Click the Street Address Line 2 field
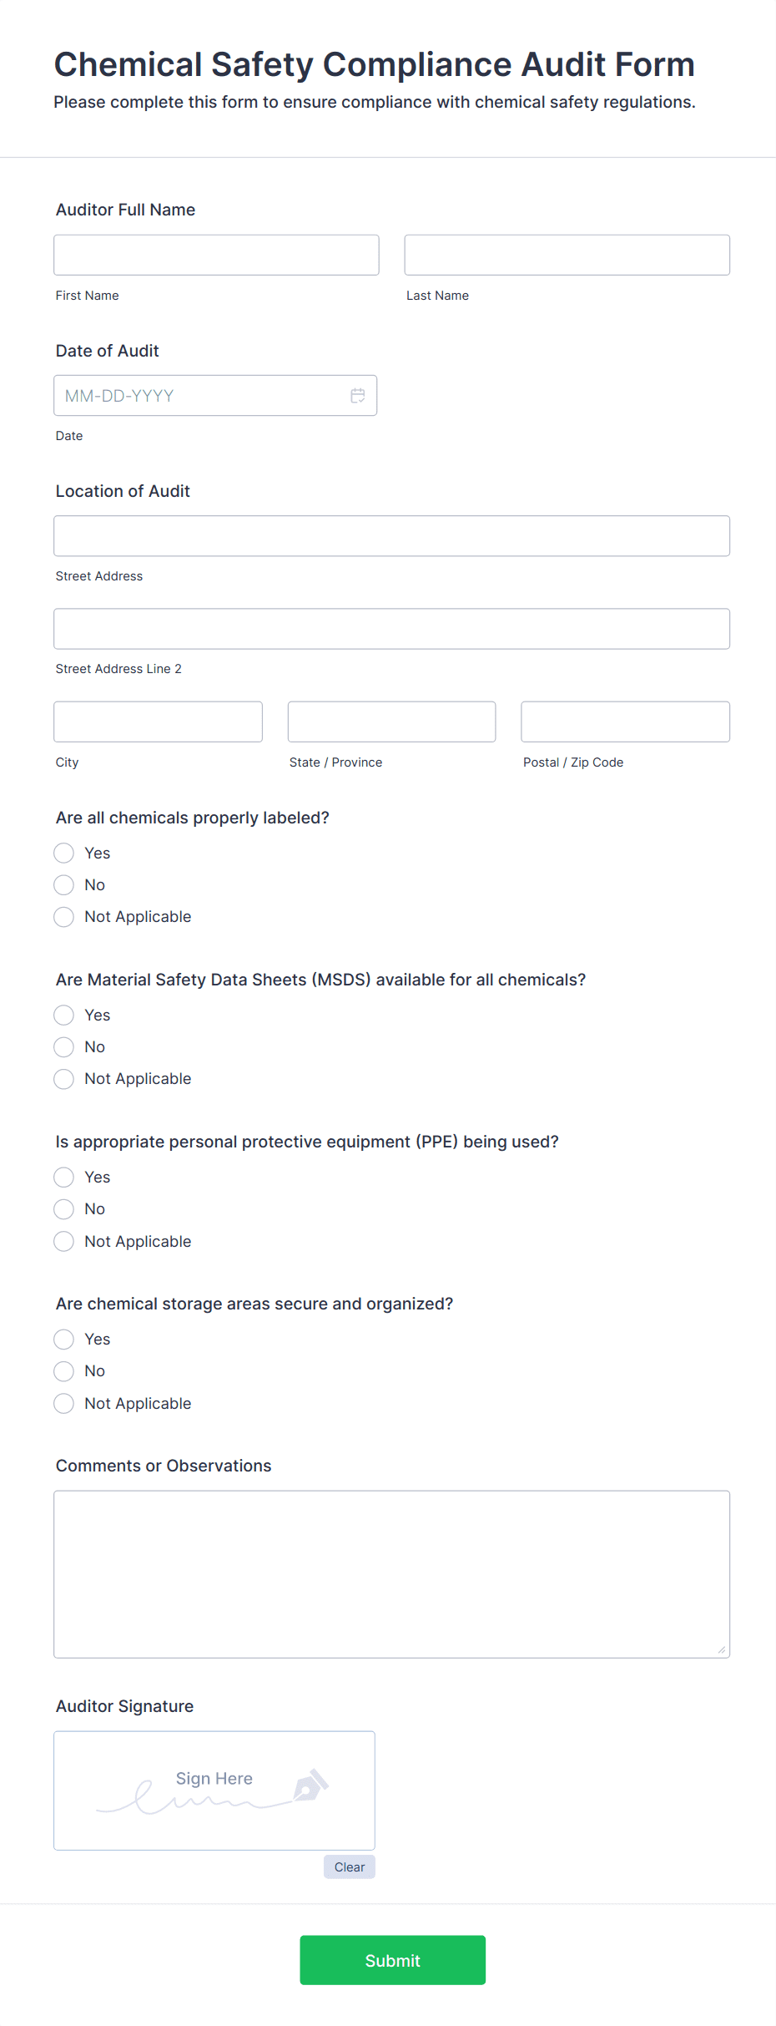Image resolution: width=776 pixels, height=2026 pixels. point(391,628)
